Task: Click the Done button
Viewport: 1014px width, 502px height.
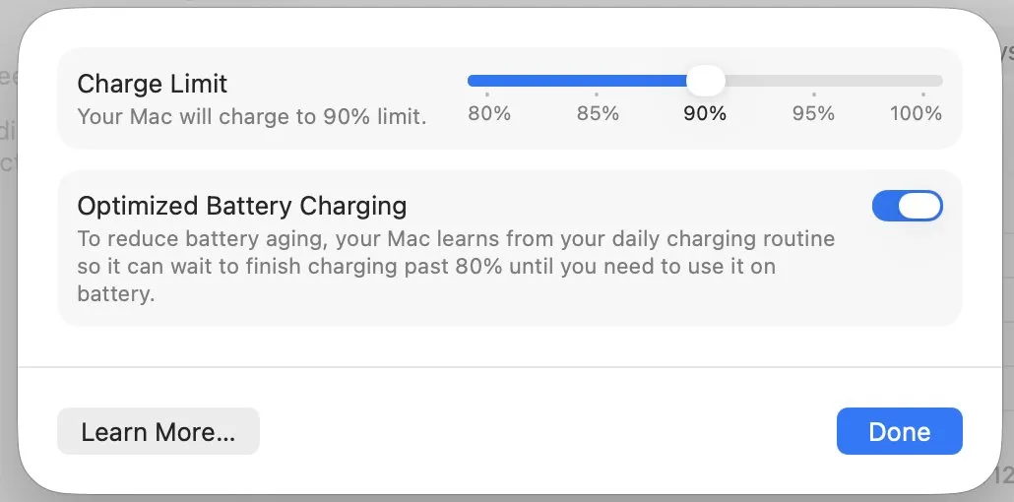Action: [x=899, y=432]
